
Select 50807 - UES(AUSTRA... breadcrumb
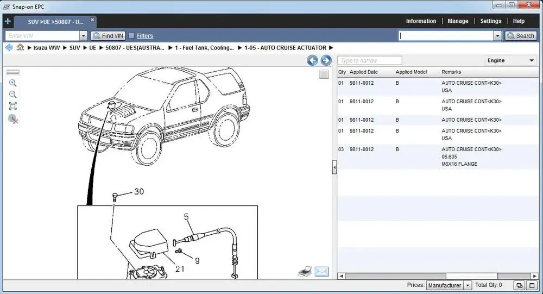point(135,48)
